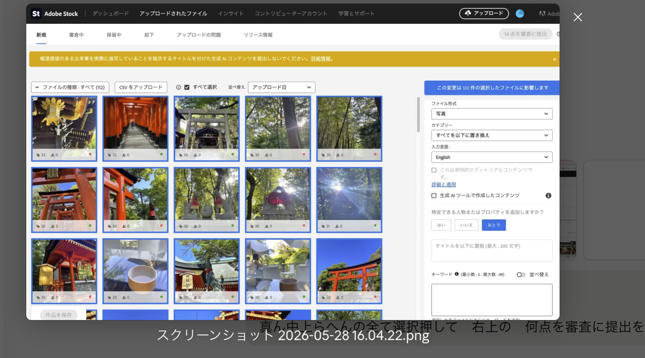Click the はい button
645x358 pixels.
coord(441,225)
